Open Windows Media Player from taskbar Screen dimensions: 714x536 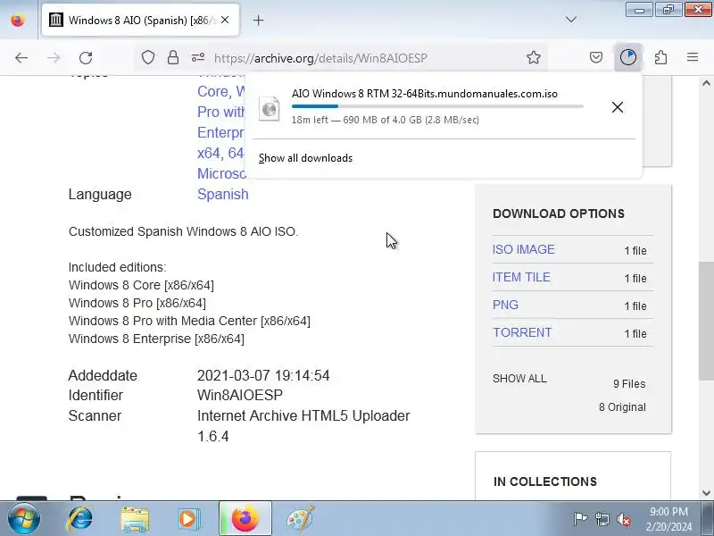[187, 519]
